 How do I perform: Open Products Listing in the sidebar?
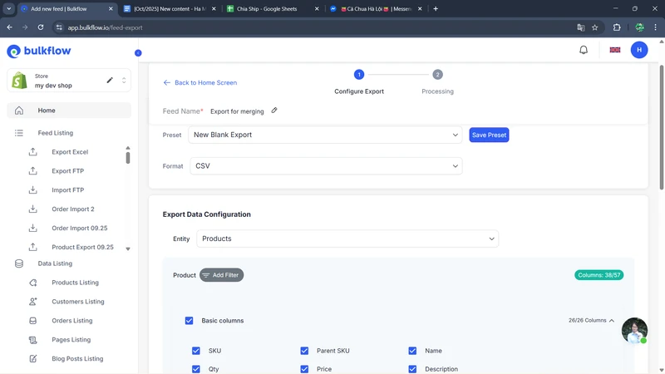point(75,283)
